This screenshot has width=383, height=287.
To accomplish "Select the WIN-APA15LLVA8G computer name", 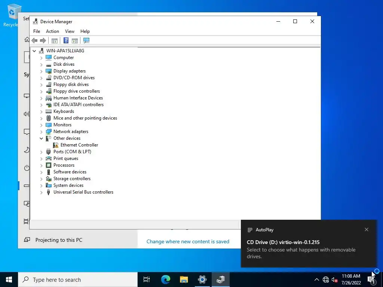I will pos(65,51).
